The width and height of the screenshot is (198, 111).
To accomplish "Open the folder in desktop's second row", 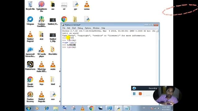I will [75, 19].
